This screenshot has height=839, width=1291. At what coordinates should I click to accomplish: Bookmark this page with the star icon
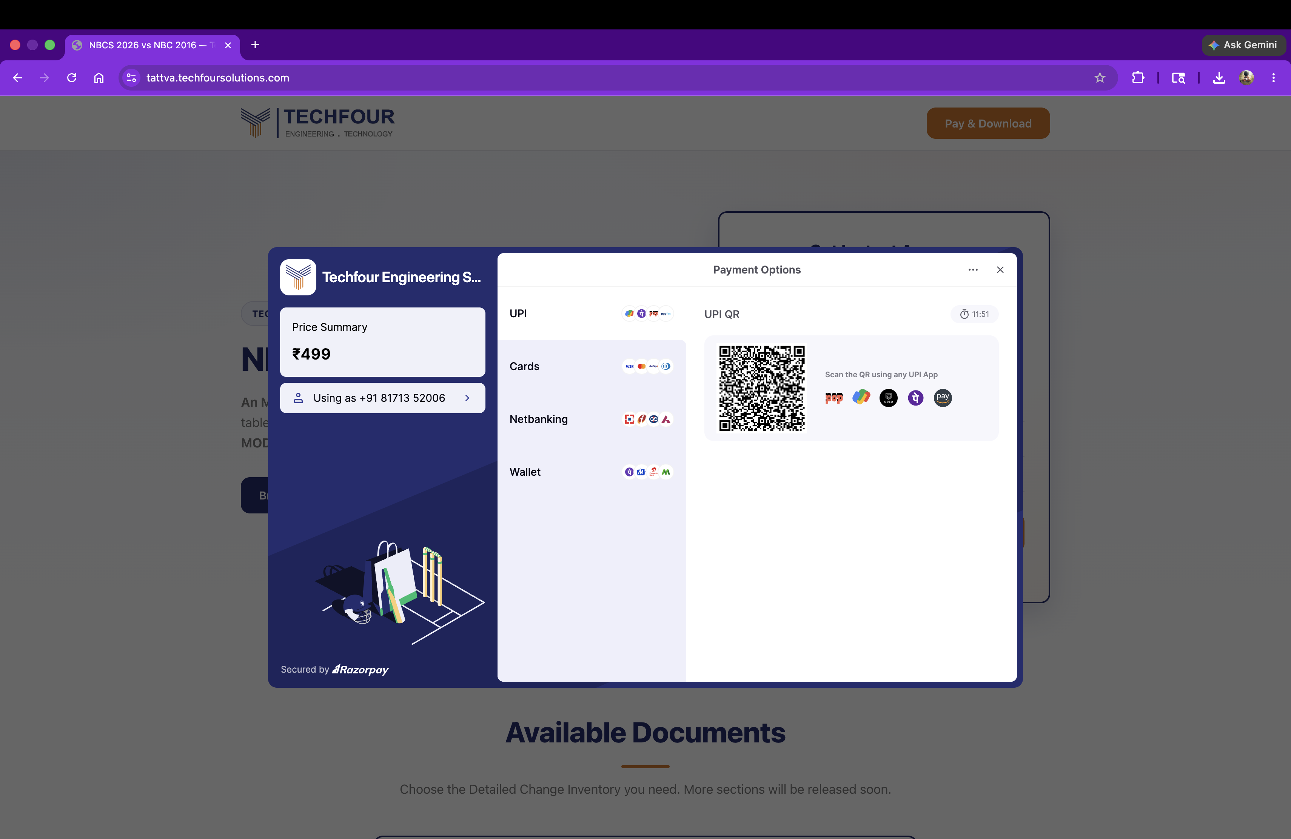click(1100, 77)
